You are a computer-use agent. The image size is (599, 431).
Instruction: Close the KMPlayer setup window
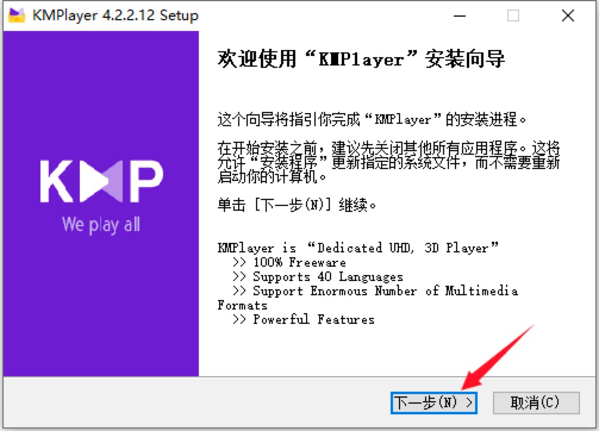[x=567, y=16]
